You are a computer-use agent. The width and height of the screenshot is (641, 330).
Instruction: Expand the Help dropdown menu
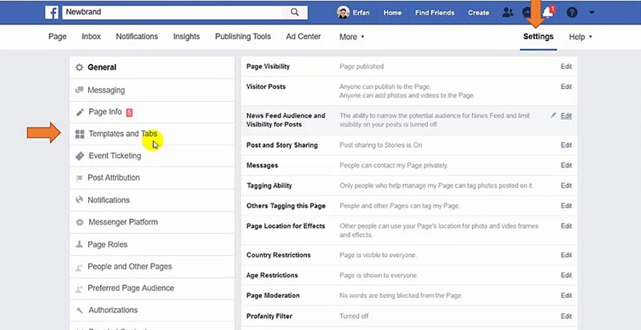[580, 37]
